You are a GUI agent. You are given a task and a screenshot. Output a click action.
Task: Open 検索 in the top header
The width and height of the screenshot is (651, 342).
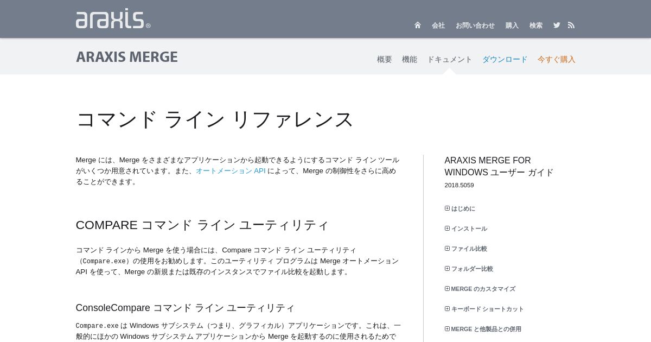click(536, 26)
